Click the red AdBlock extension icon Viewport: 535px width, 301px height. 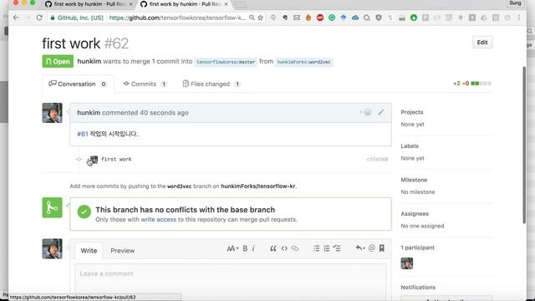point(320,18)
